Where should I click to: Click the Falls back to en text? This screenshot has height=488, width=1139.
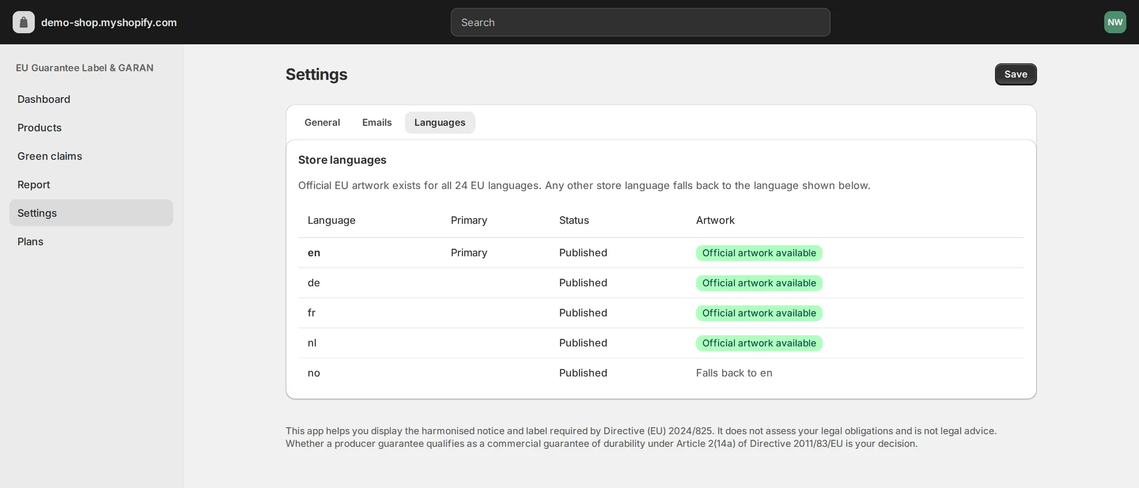734,373
